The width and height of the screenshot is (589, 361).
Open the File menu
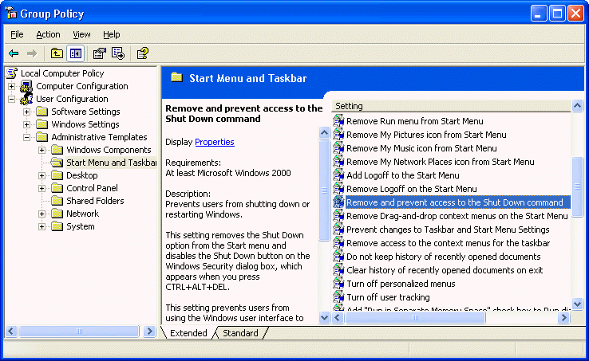pos(17,34)
